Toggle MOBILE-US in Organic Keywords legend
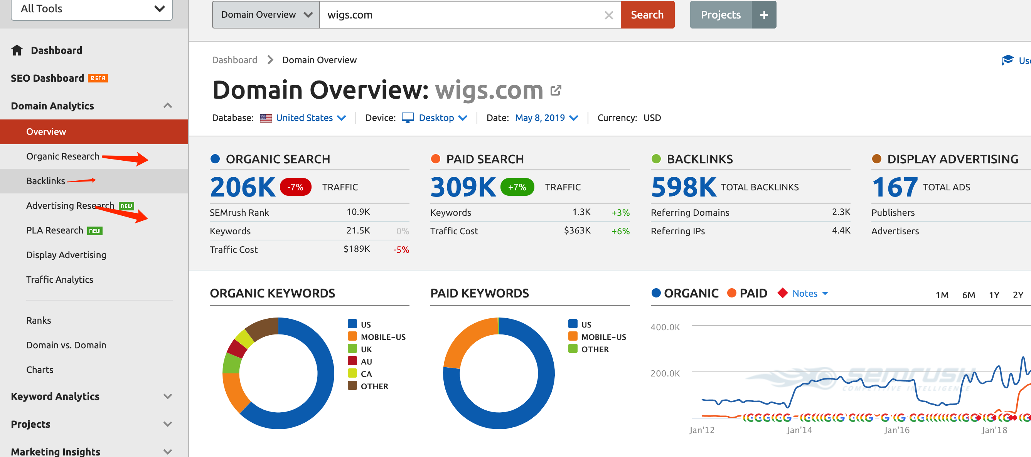The width and height of the screenshot is (1031, 457). pos(377,337)
